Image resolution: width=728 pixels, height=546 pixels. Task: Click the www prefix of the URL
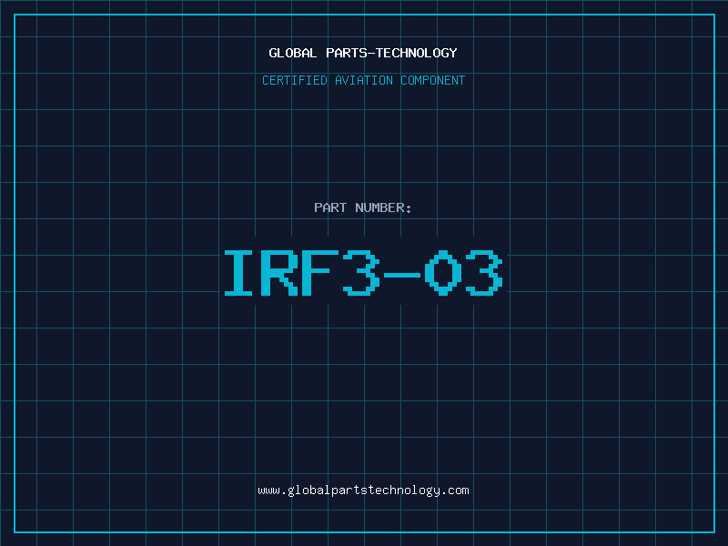[268, 490]
